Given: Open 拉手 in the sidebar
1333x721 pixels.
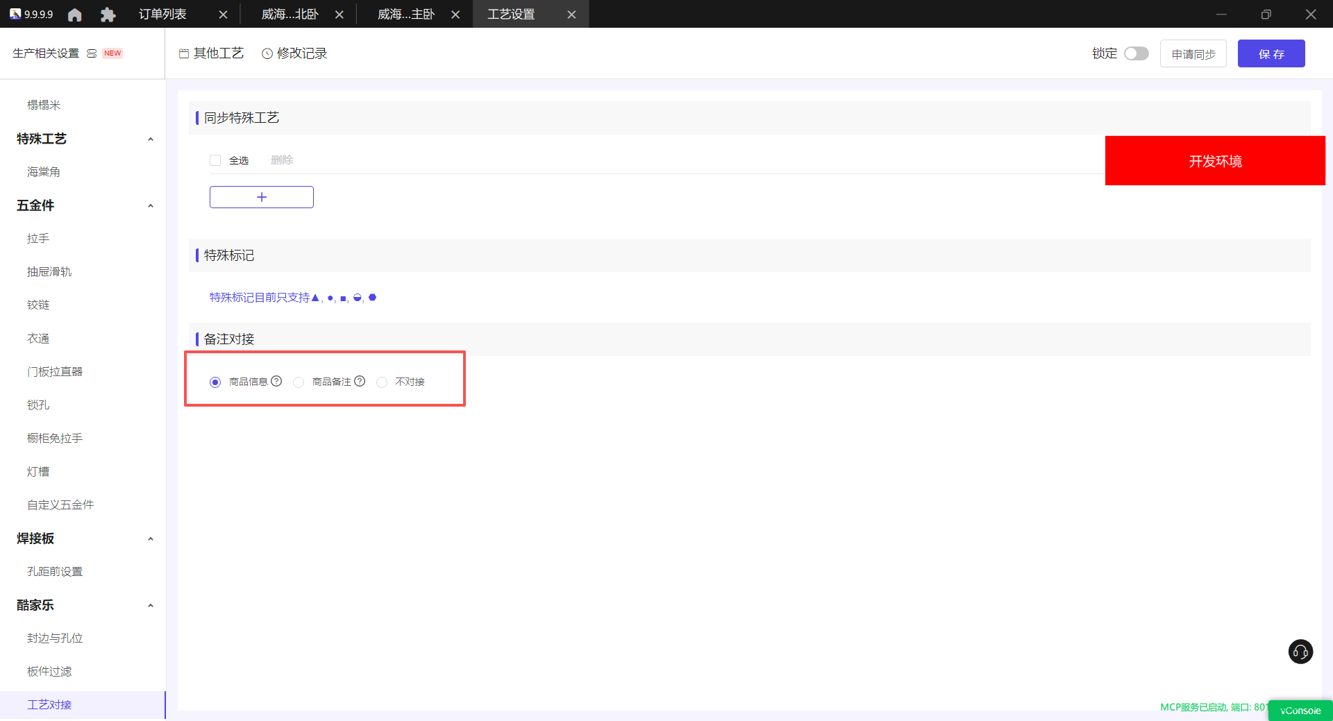Looking at the screenshot, I should coord(38,239).
